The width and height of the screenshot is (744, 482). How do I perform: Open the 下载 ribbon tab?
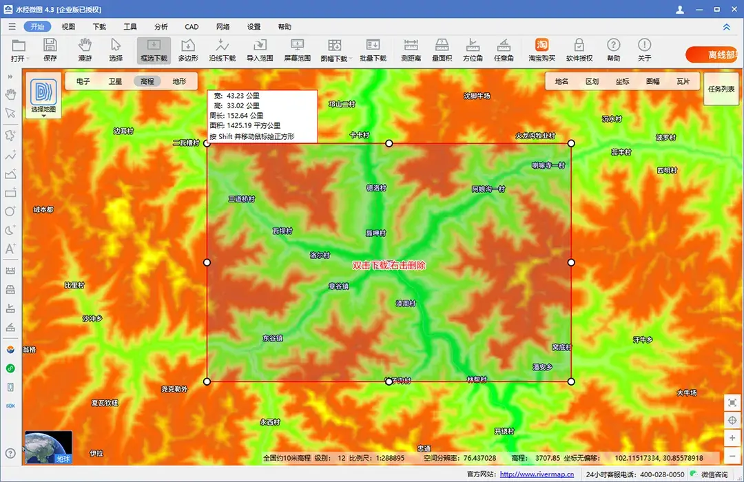click(99, 27)
